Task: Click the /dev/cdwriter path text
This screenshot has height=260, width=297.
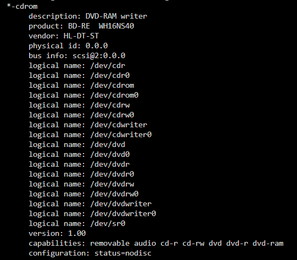Action: click(x=119, y=125)
